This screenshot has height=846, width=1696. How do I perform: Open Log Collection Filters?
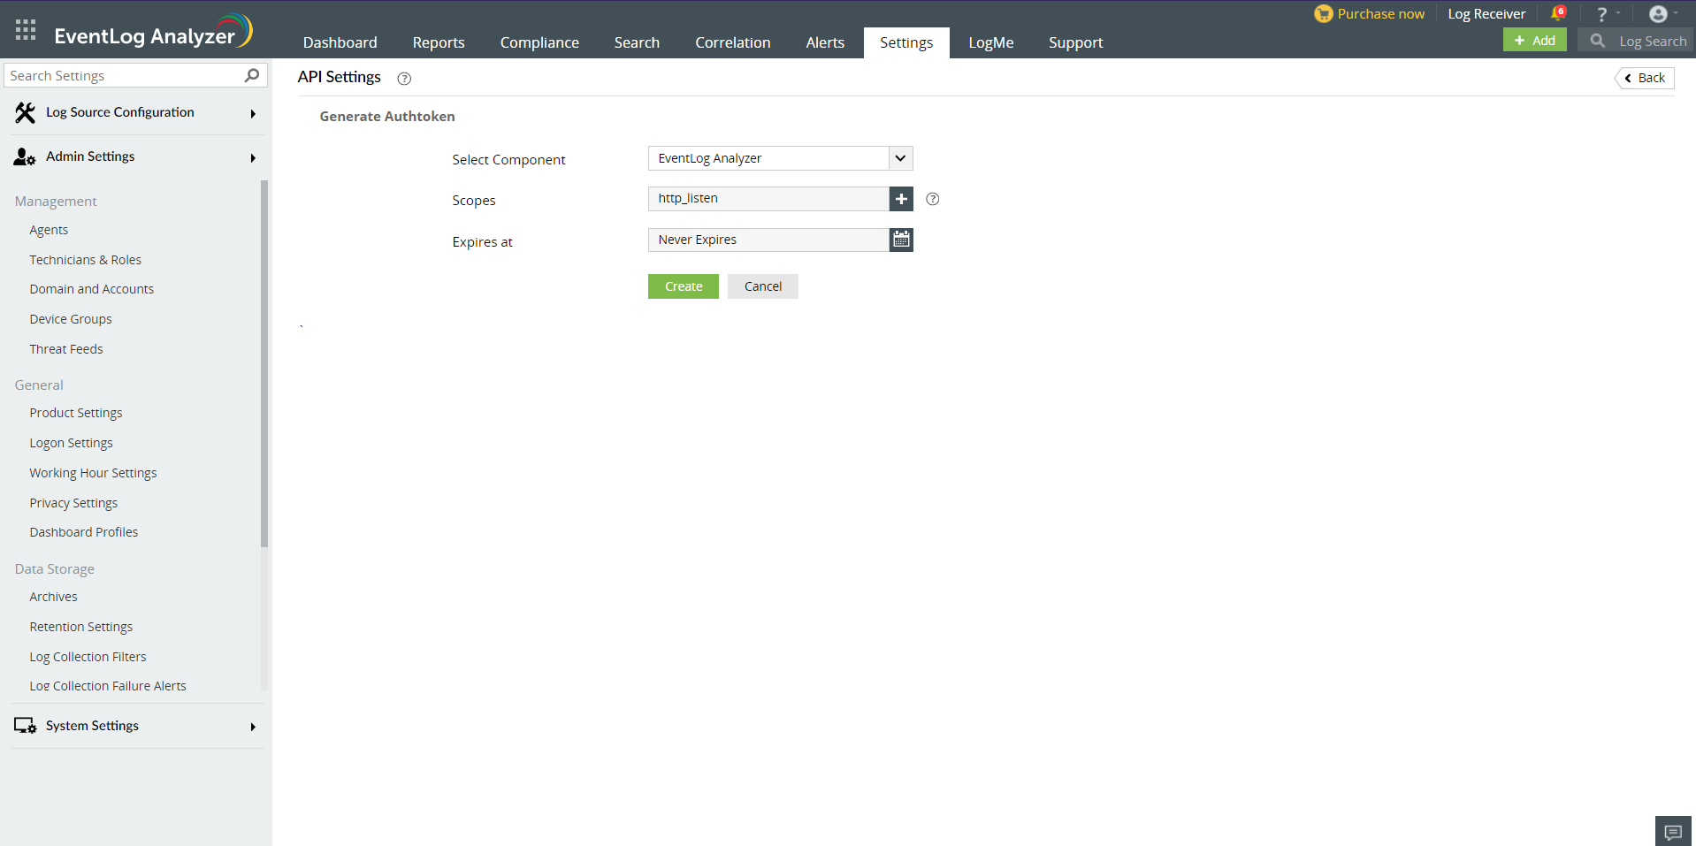click(88, 657)
